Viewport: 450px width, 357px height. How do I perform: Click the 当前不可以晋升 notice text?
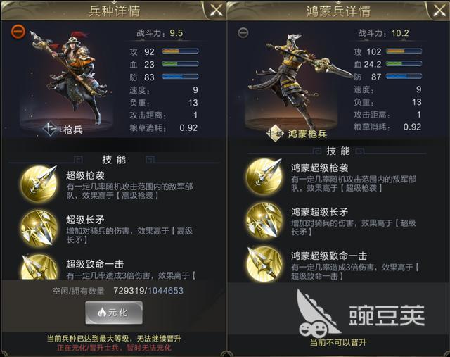(338, 342)
